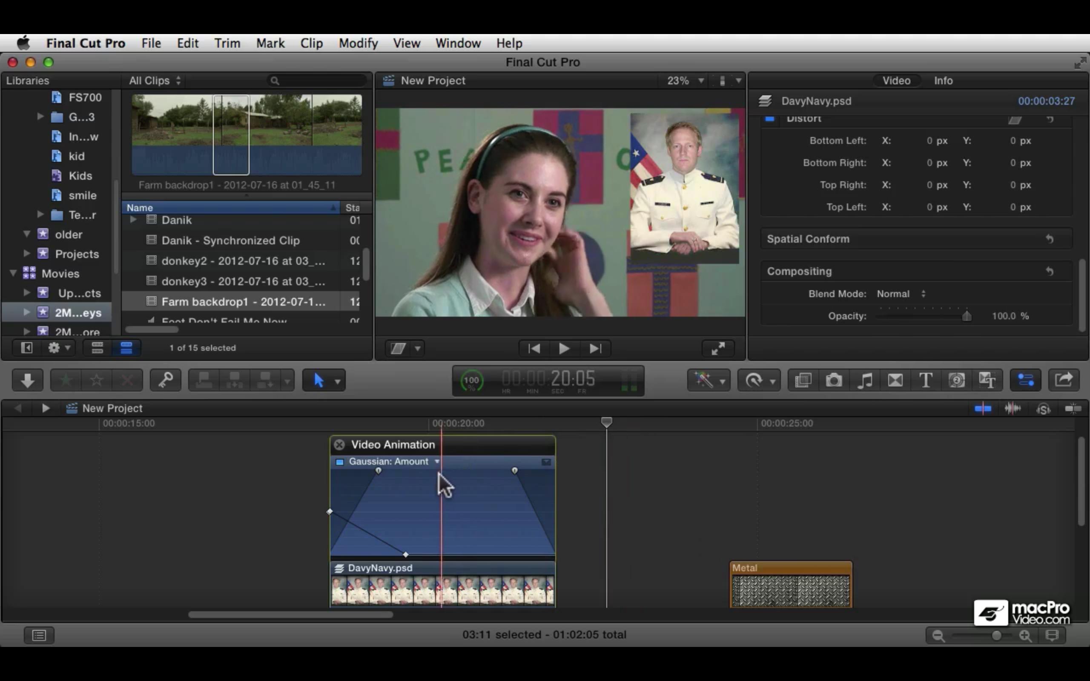
Task: Open the Clip menu
Action: (x=312, y=43)
